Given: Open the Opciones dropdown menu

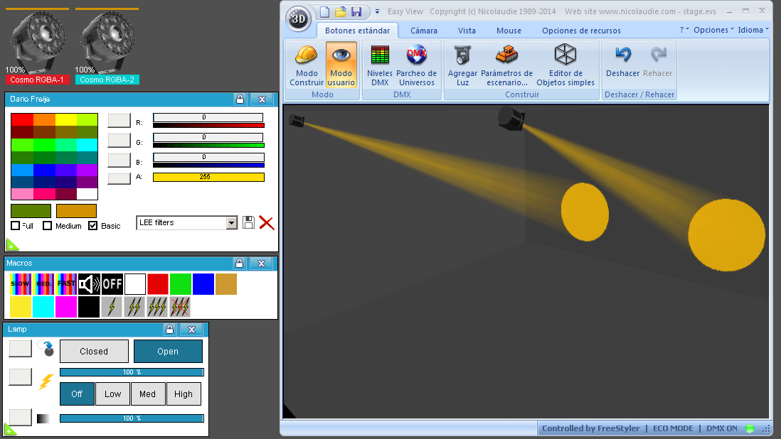Looking at the screenshot, I should pyautogui.click(x=713, y=30).
